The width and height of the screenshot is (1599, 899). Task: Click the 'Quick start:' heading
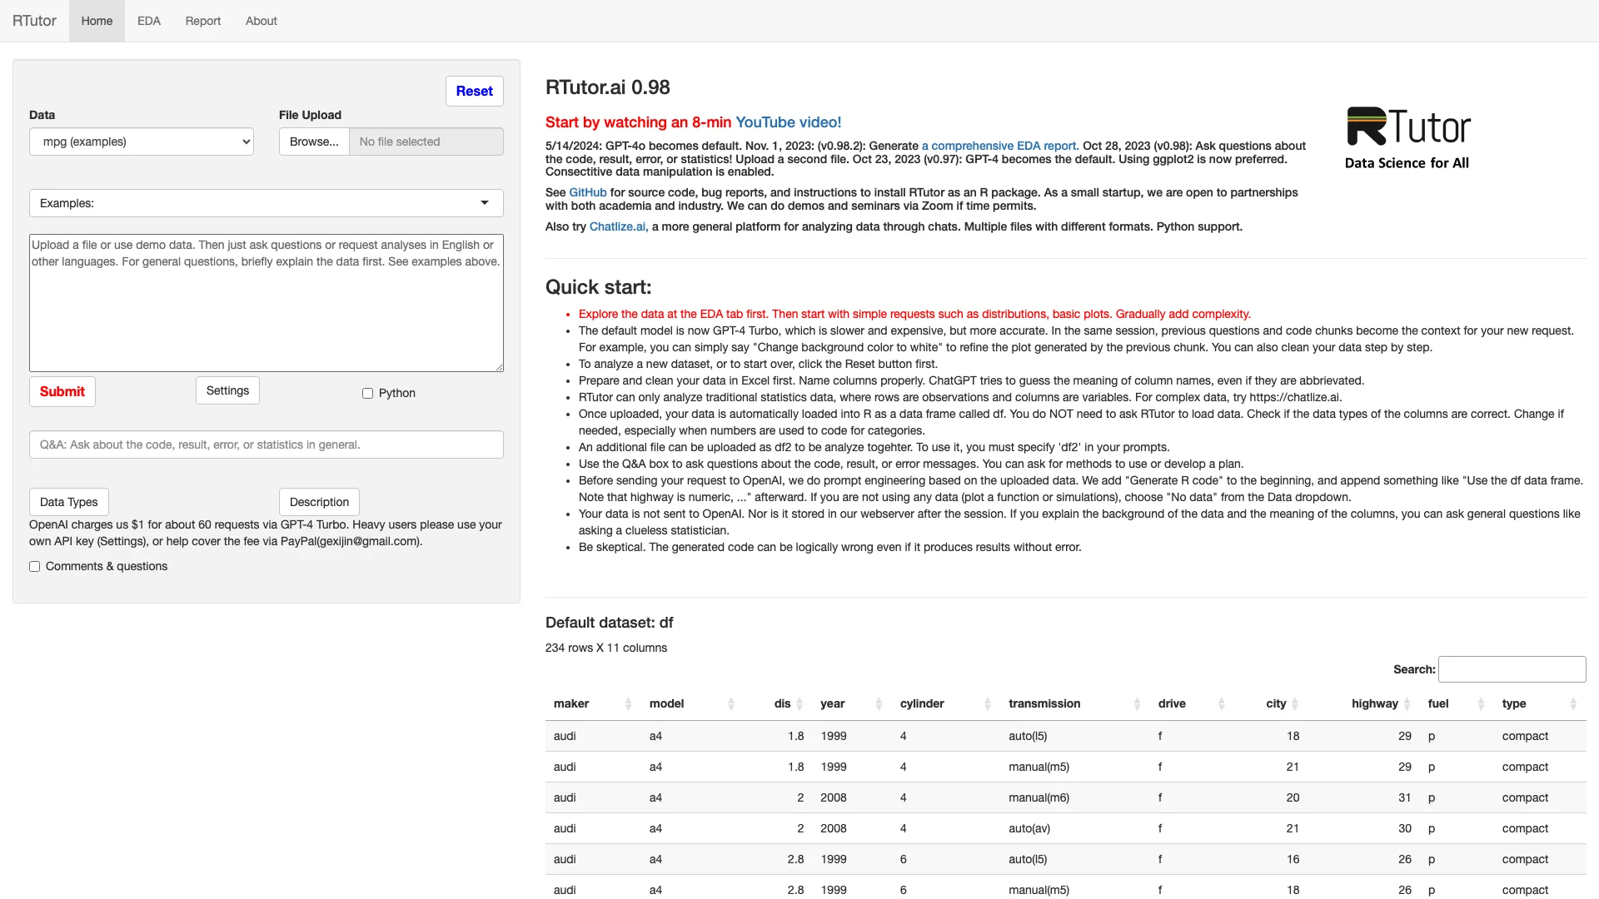[598, 287]
